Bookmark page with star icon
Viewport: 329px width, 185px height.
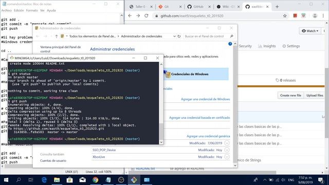285,16
